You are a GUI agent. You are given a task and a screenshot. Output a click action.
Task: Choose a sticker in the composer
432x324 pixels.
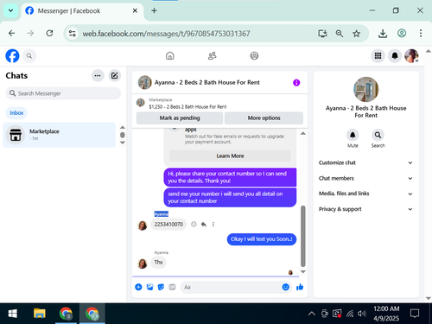pyautogui.click(x=161, y=287)
